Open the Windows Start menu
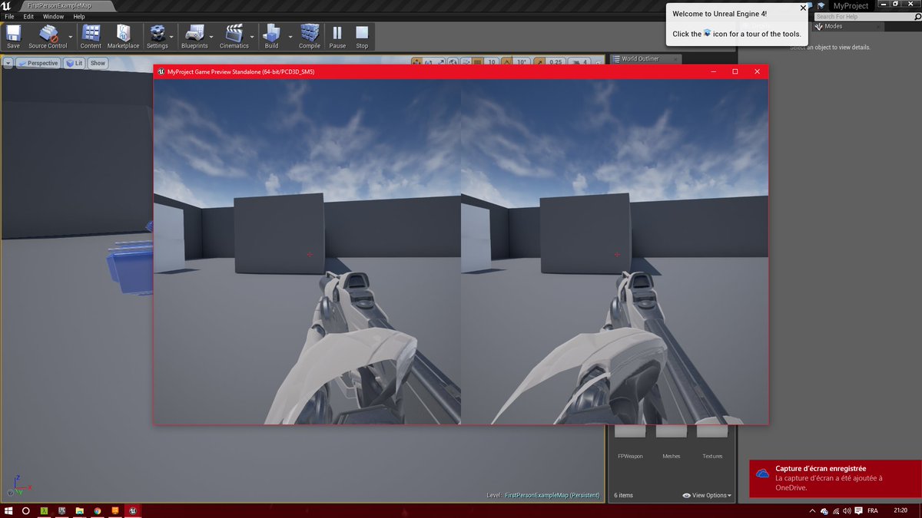Viewport: 922px width, 518px height. click(8, 510)
